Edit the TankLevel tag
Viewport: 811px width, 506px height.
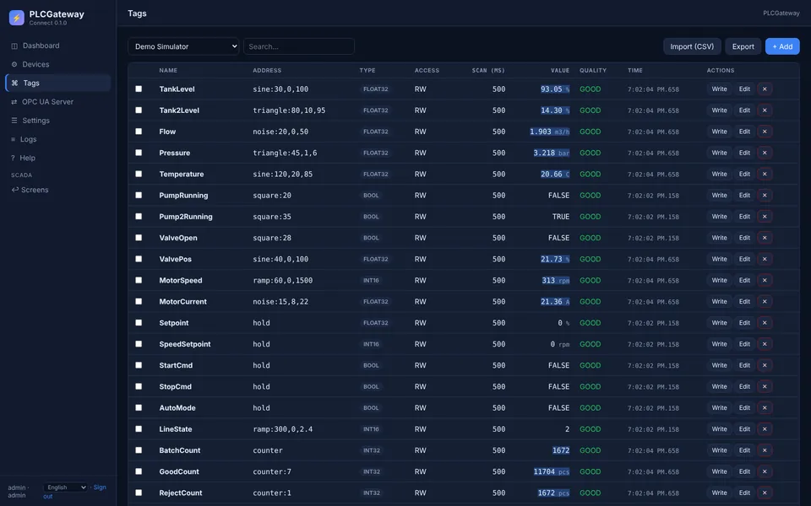[744, 89]
